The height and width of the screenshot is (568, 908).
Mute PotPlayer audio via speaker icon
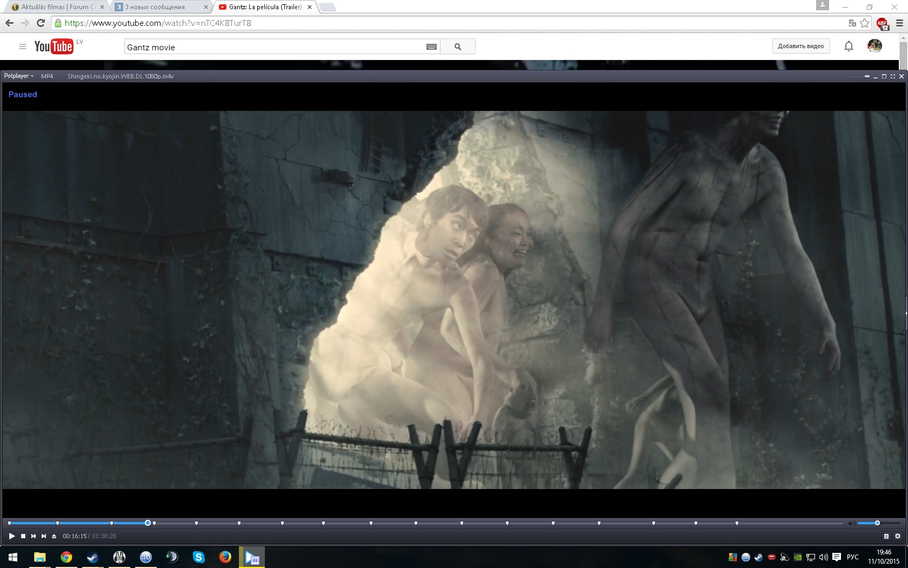click(x=851, y=523)
